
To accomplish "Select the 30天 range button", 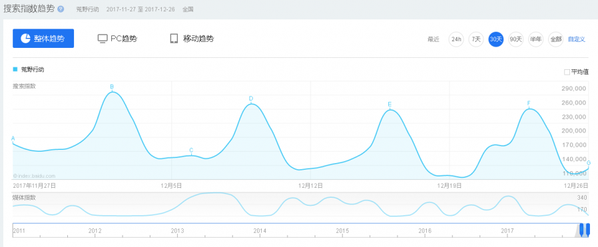I will point(496,39).
